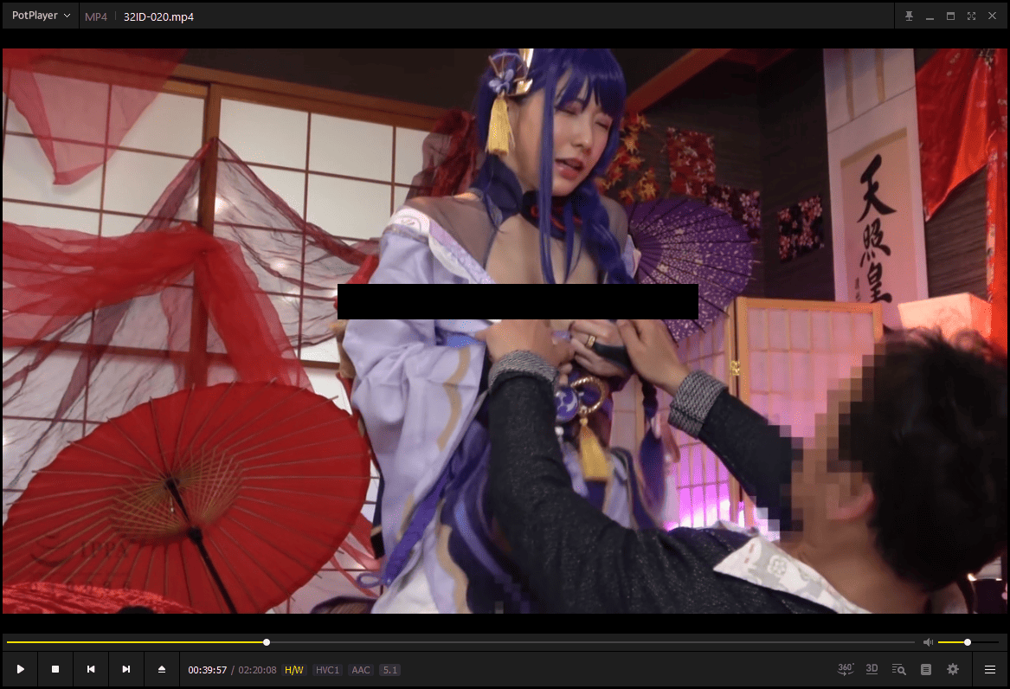
Task: Click the elapsed time 00:39:57
Action: 208,670
